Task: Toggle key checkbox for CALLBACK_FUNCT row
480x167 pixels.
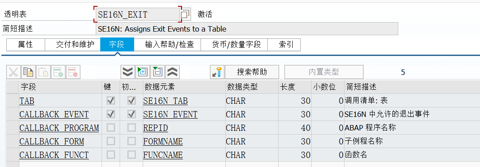Action: click(x=111, y=154)
